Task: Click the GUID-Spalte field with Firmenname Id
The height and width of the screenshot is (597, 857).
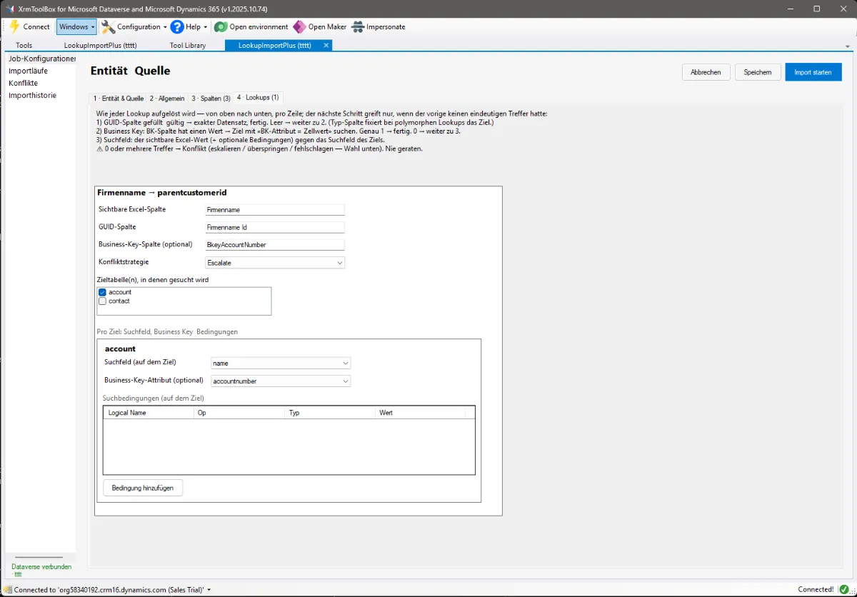Action: 274,227
